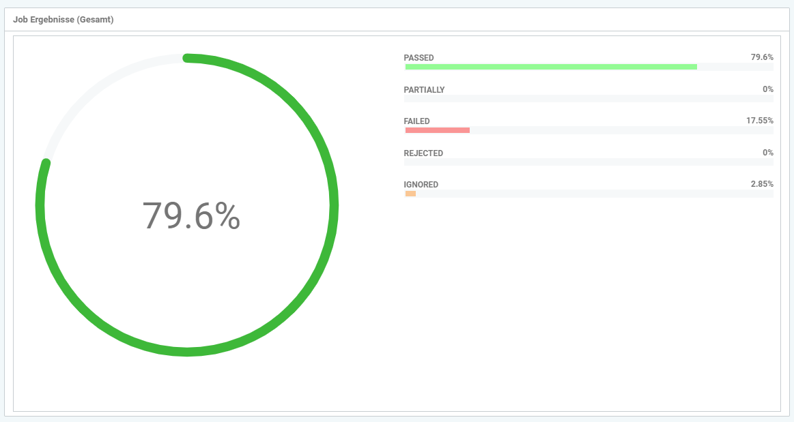Select the FAILED label
Image resolution: width=794 pixels, height=422 pixels.
click(416, 121)
